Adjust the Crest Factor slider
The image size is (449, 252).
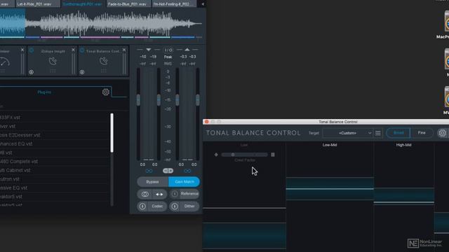tap(245, 155)
